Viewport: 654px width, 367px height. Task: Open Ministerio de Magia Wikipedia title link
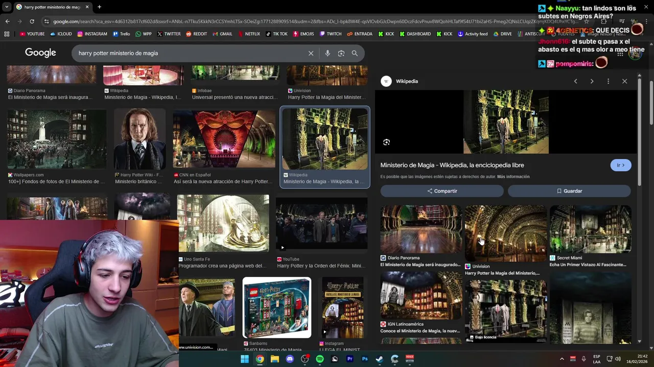(x=452, y=165)
